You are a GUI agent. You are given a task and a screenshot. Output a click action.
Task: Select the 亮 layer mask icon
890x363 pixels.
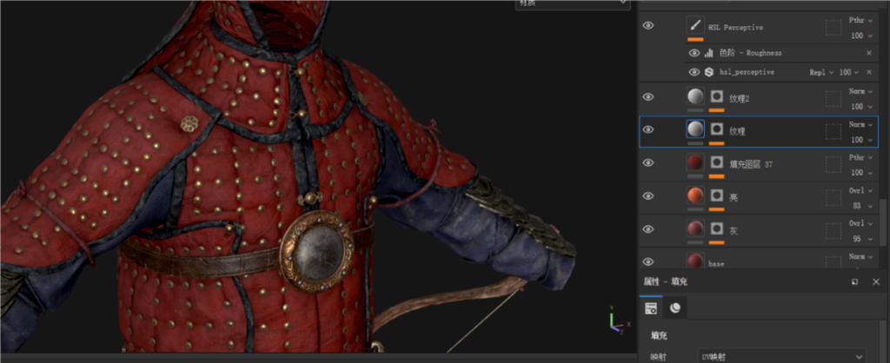point(717,195)
